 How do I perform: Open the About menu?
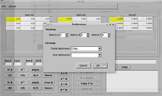[12, 6]
